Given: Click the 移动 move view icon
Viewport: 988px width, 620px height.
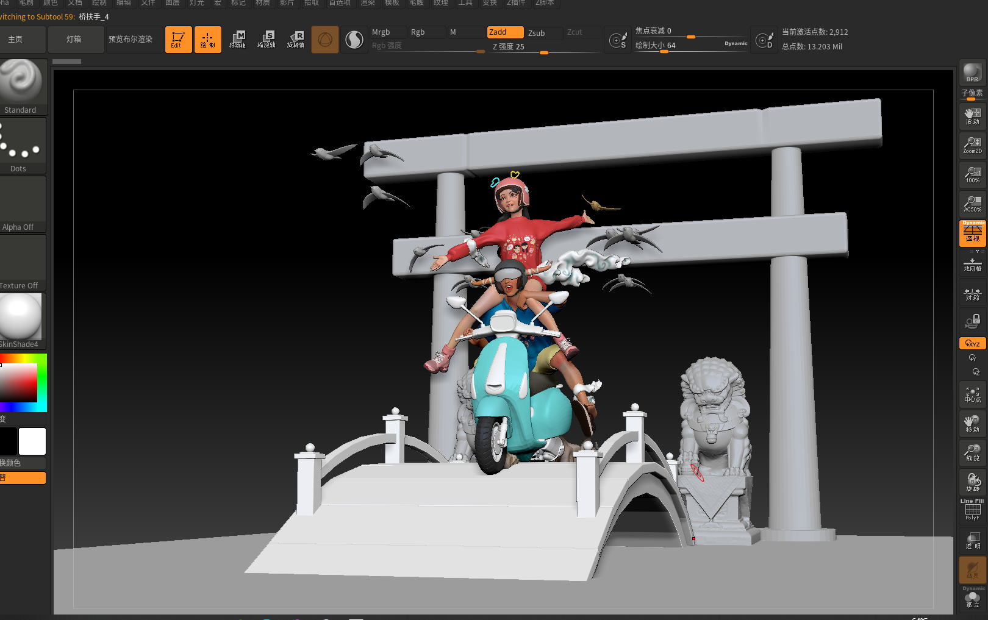Looking at the screenshot, I should (x=972, y=423).
